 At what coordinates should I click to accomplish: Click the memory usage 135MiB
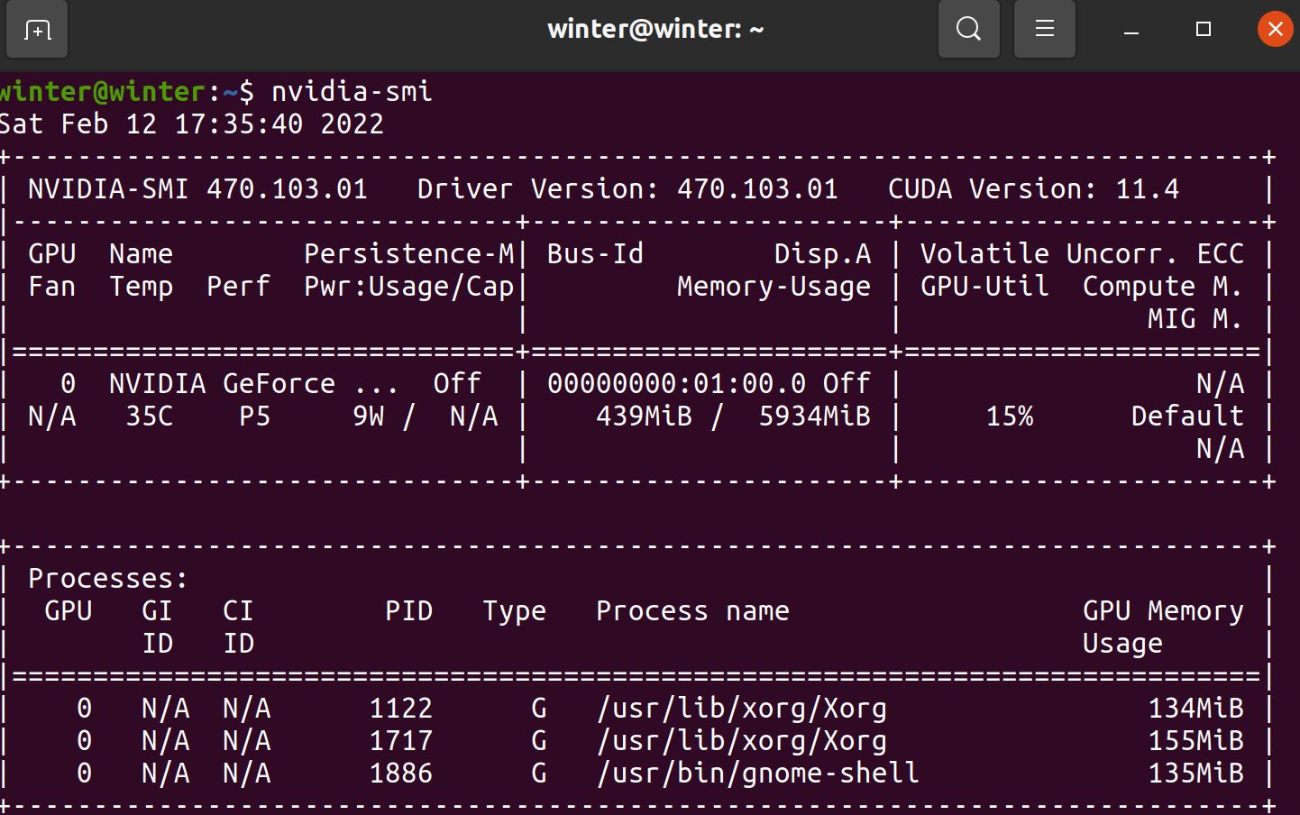[x=1195, y=773]
